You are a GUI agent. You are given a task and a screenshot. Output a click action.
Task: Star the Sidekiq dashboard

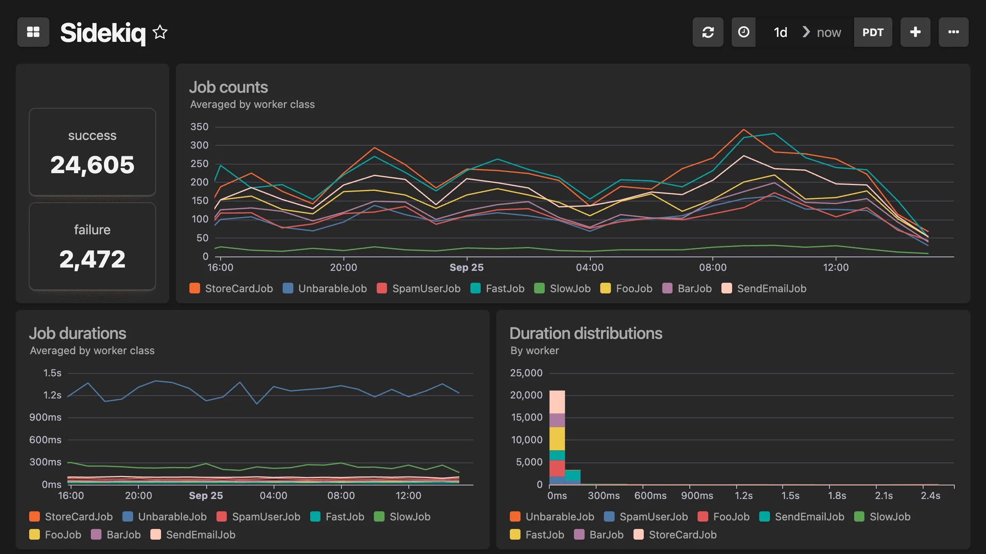point(160,32)
